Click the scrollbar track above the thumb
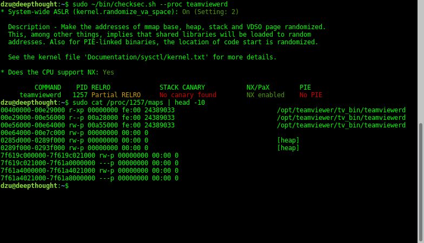This screenshot has height=243, width=424. click(421, 62)
